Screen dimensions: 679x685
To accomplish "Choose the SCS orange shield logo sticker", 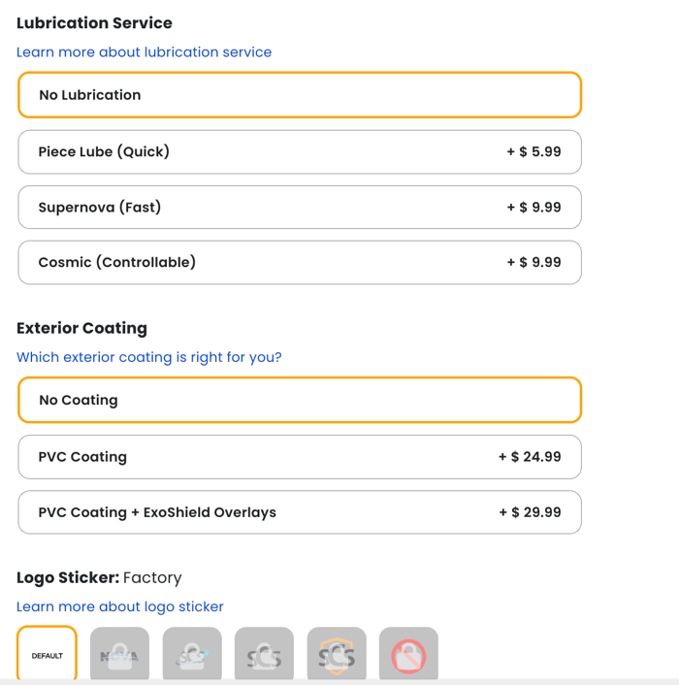I will (x=337, y=655).
